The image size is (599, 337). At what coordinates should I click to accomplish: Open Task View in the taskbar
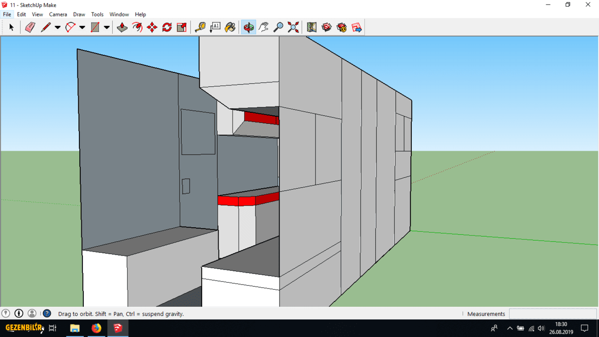point(52,328)
